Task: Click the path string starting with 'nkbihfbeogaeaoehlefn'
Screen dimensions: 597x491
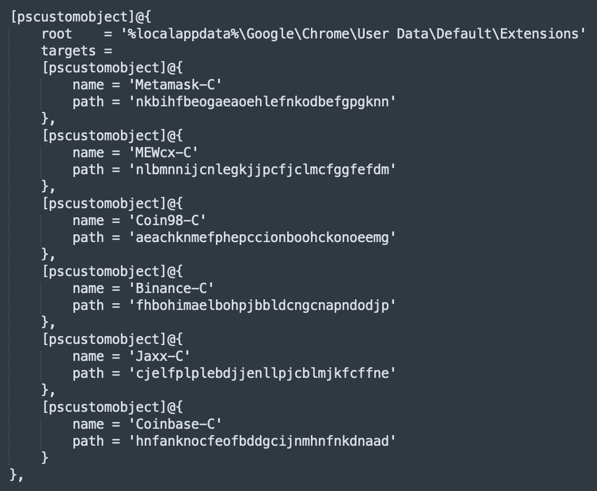Action: 262,102
